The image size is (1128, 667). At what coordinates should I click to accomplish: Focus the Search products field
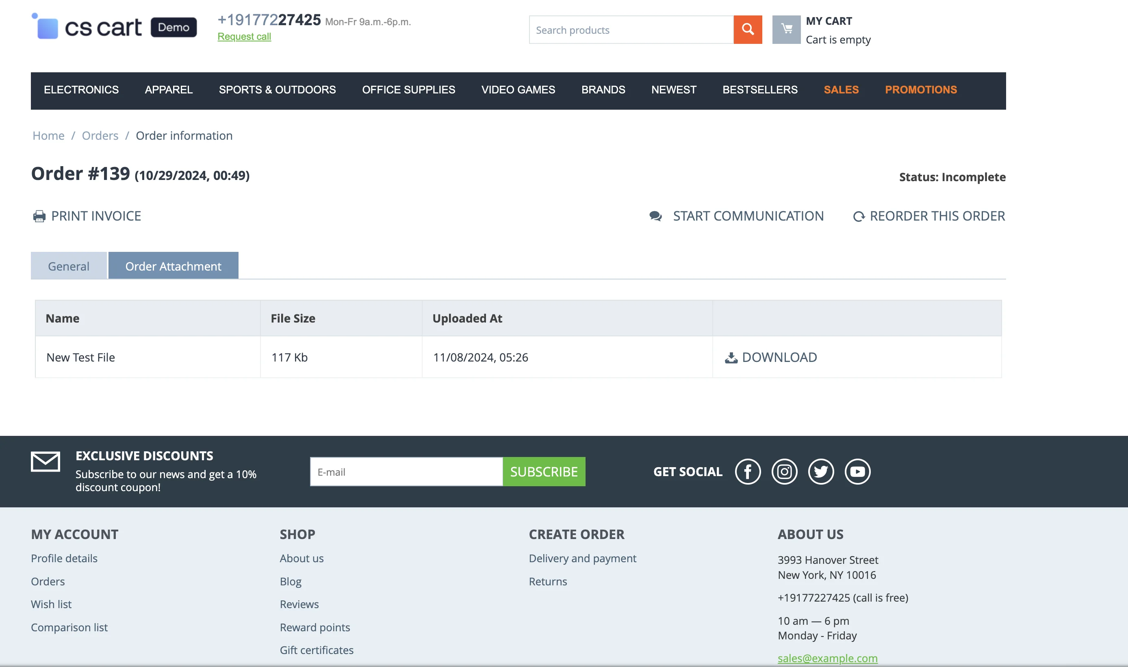coord(630,30)
